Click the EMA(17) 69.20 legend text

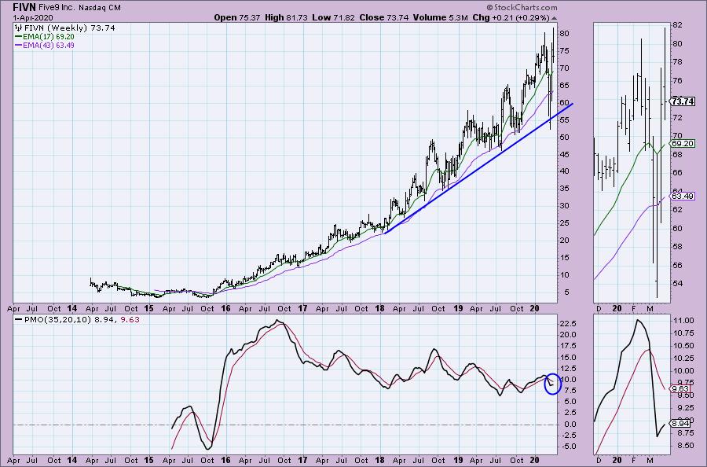pos(49,36)
